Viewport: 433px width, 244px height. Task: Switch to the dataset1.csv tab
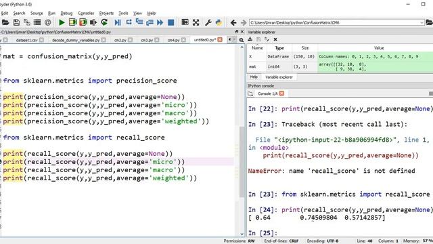click(27, 40)
